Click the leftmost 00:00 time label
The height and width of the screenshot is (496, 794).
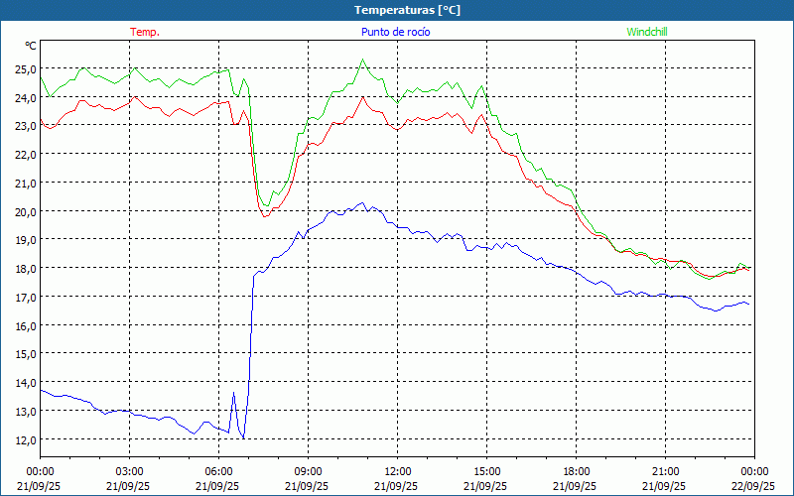point(40,471)
